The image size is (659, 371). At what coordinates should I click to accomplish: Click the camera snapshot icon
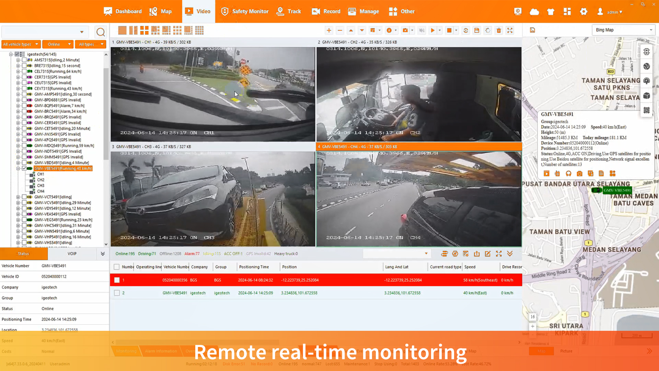coord(405,30)
